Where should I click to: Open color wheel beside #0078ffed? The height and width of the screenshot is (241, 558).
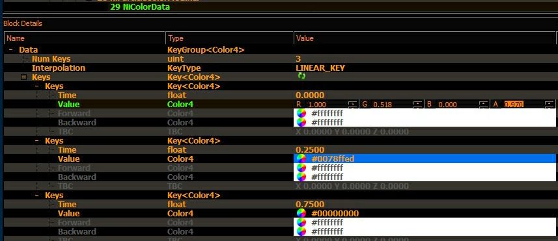[x=301, y=159]
